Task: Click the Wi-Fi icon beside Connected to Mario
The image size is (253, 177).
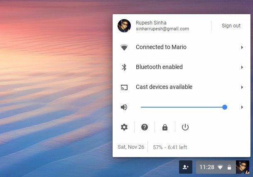Action: pos(124,47)
